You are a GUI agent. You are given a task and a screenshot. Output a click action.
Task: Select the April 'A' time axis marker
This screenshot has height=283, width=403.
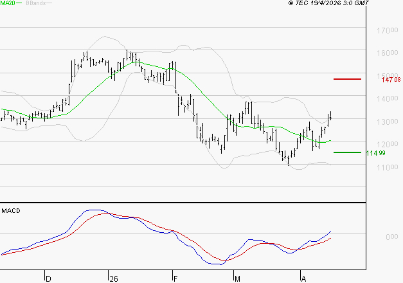(303, 278)
